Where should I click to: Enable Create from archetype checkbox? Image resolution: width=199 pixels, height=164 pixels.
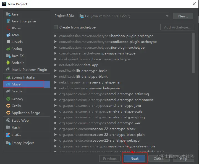pos(56,27)
